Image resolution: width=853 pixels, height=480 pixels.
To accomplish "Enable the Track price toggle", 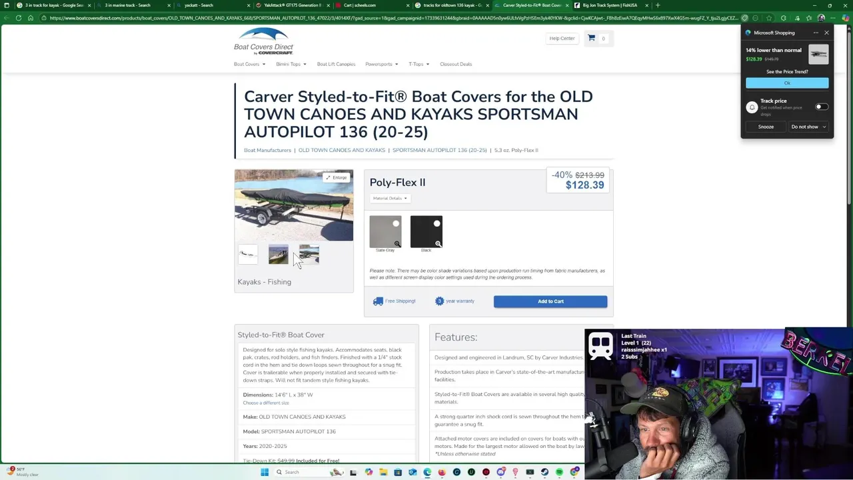I will click(822, 107).
